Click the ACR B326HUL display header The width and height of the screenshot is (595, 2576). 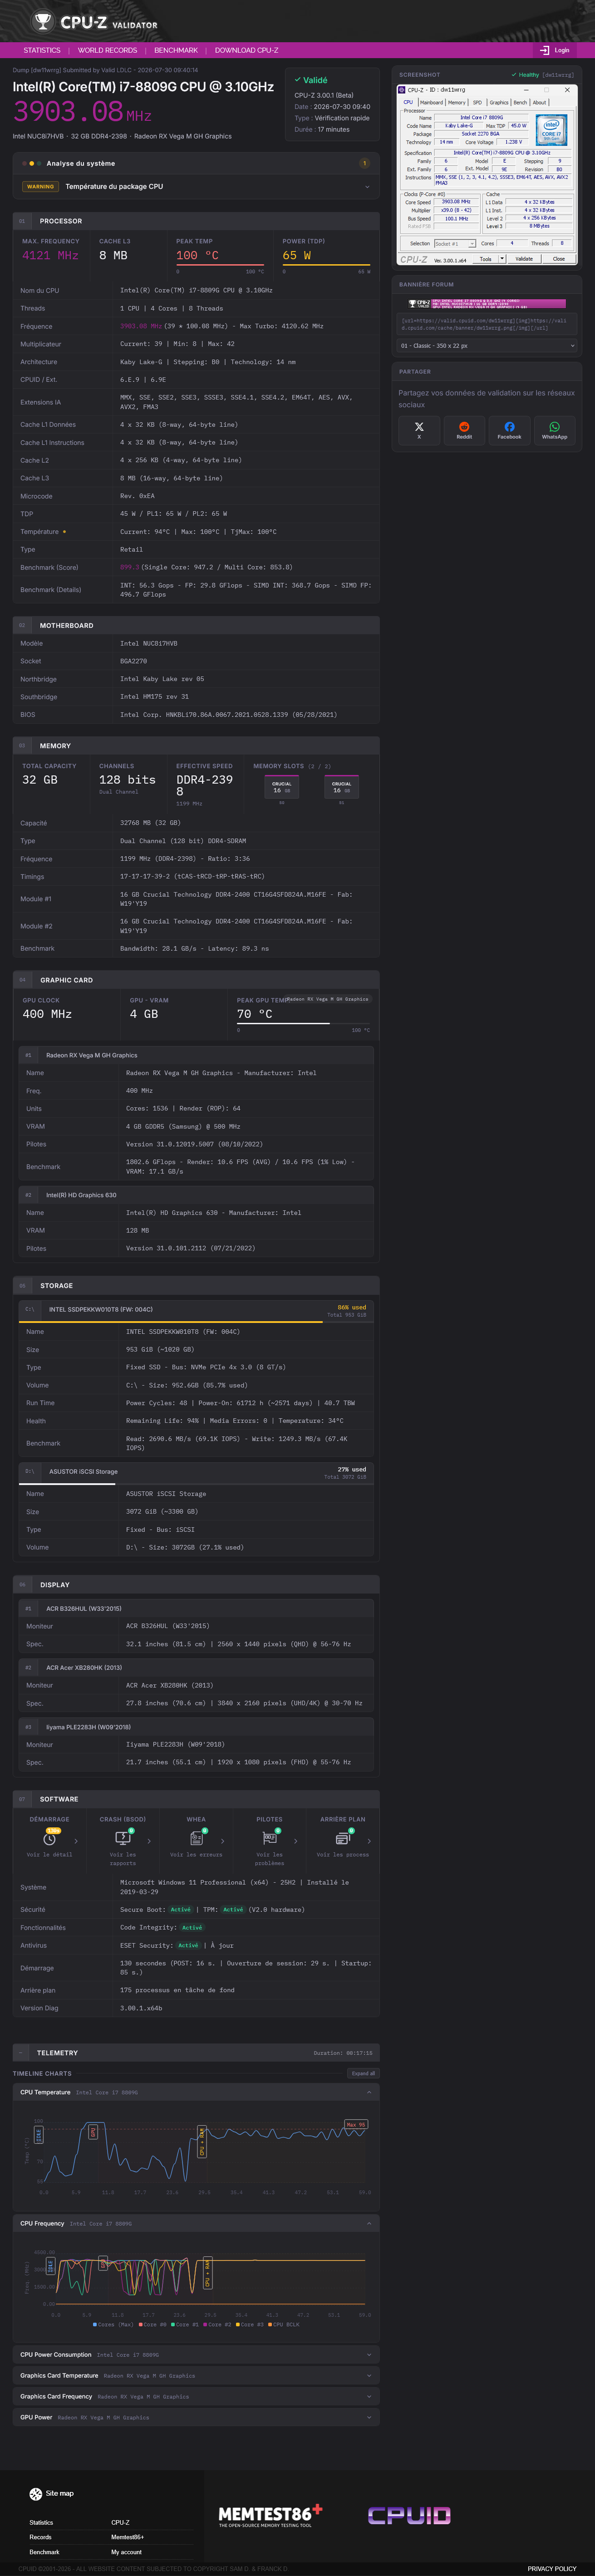pyautogui.click(x=196, y=1609)
